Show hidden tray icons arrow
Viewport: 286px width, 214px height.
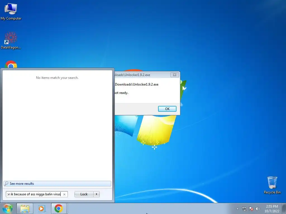[237, 209]
